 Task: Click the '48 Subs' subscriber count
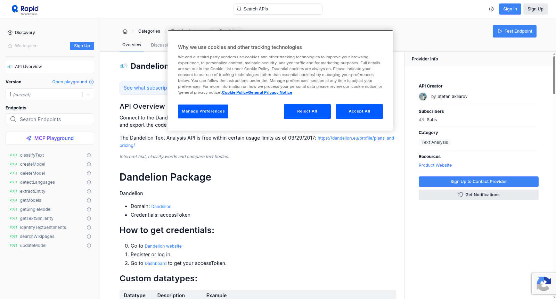(428, 120)
